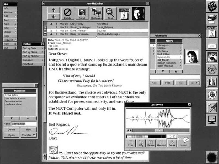219x164 pixels.
Task: Click the To button in Addresses window
Action: (194, 83)
